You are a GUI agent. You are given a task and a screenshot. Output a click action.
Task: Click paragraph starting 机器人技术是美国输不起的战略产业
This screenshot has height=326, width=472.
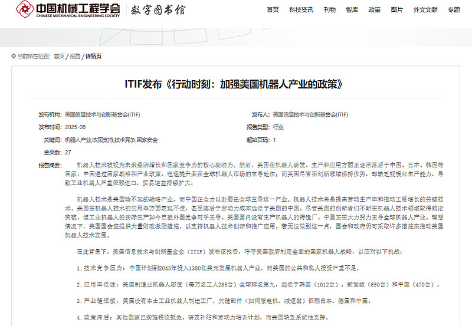point(254,217)
